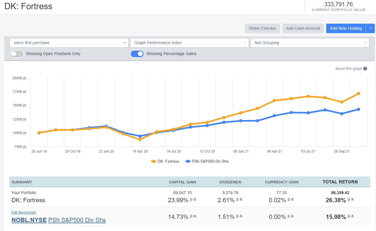Toggle Showing Open Positions Only switch
The image size is (376, 231).
point(17,54)
